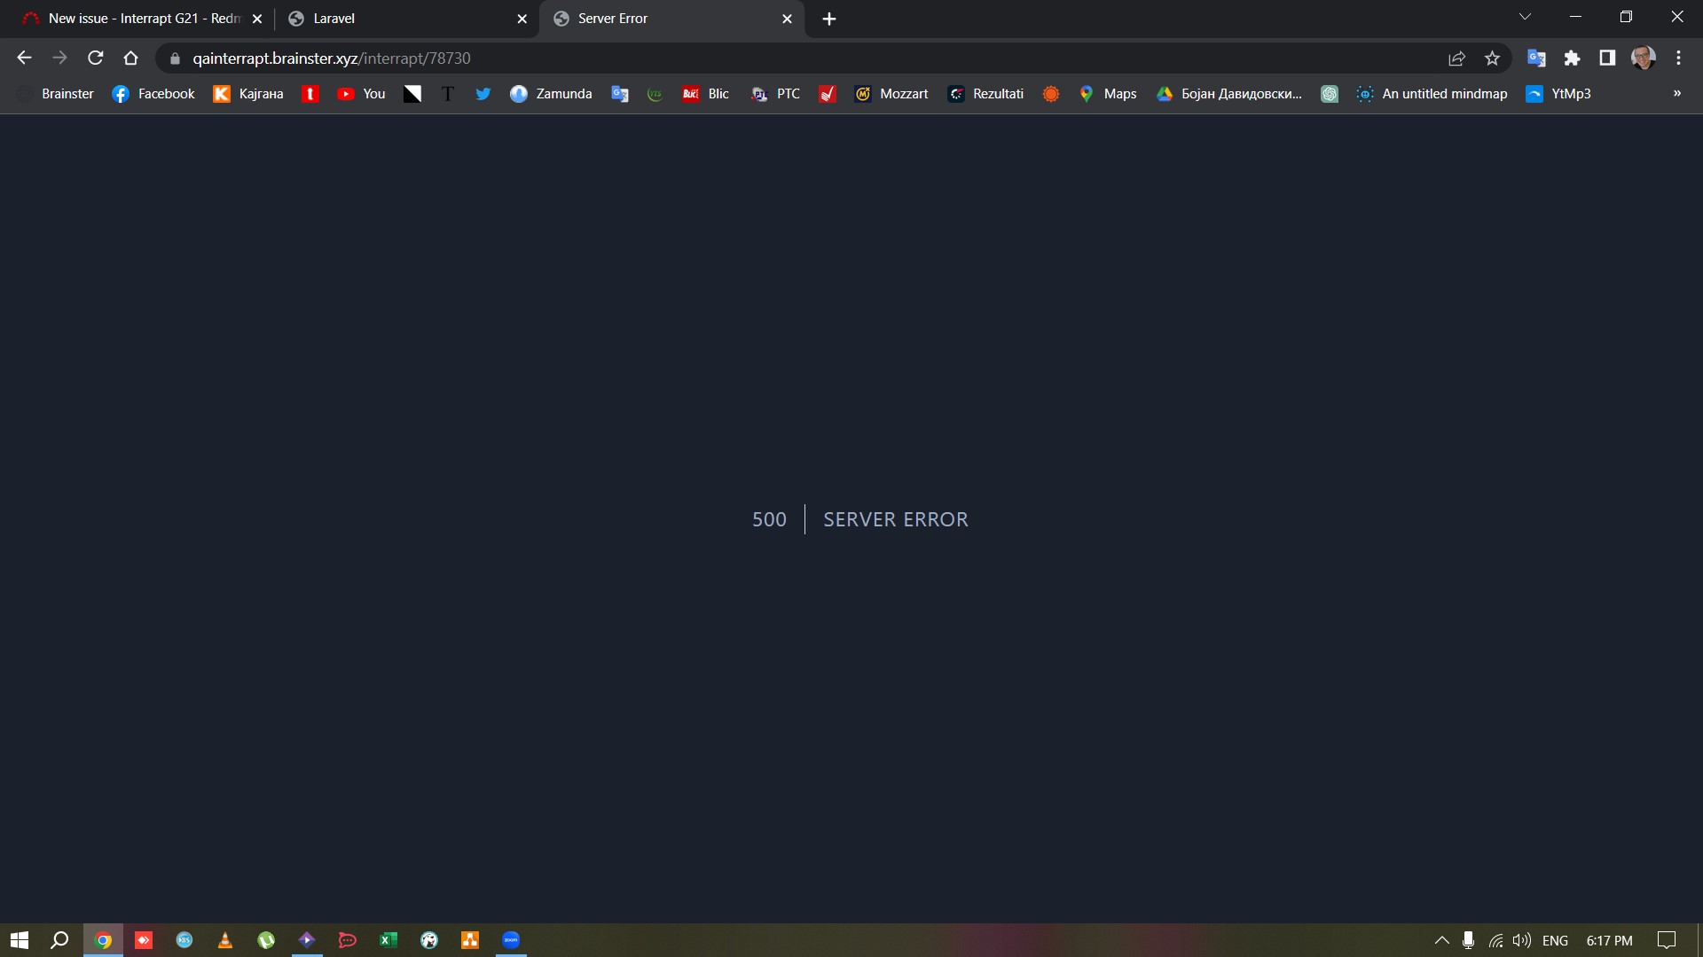Go to the browser home page
The width and height of the screenshot is (1703, 957).
[131, 58]
